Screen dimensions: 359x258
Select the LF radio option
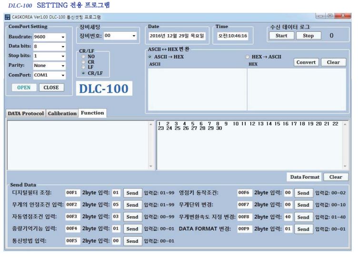[x=83, y=67]
